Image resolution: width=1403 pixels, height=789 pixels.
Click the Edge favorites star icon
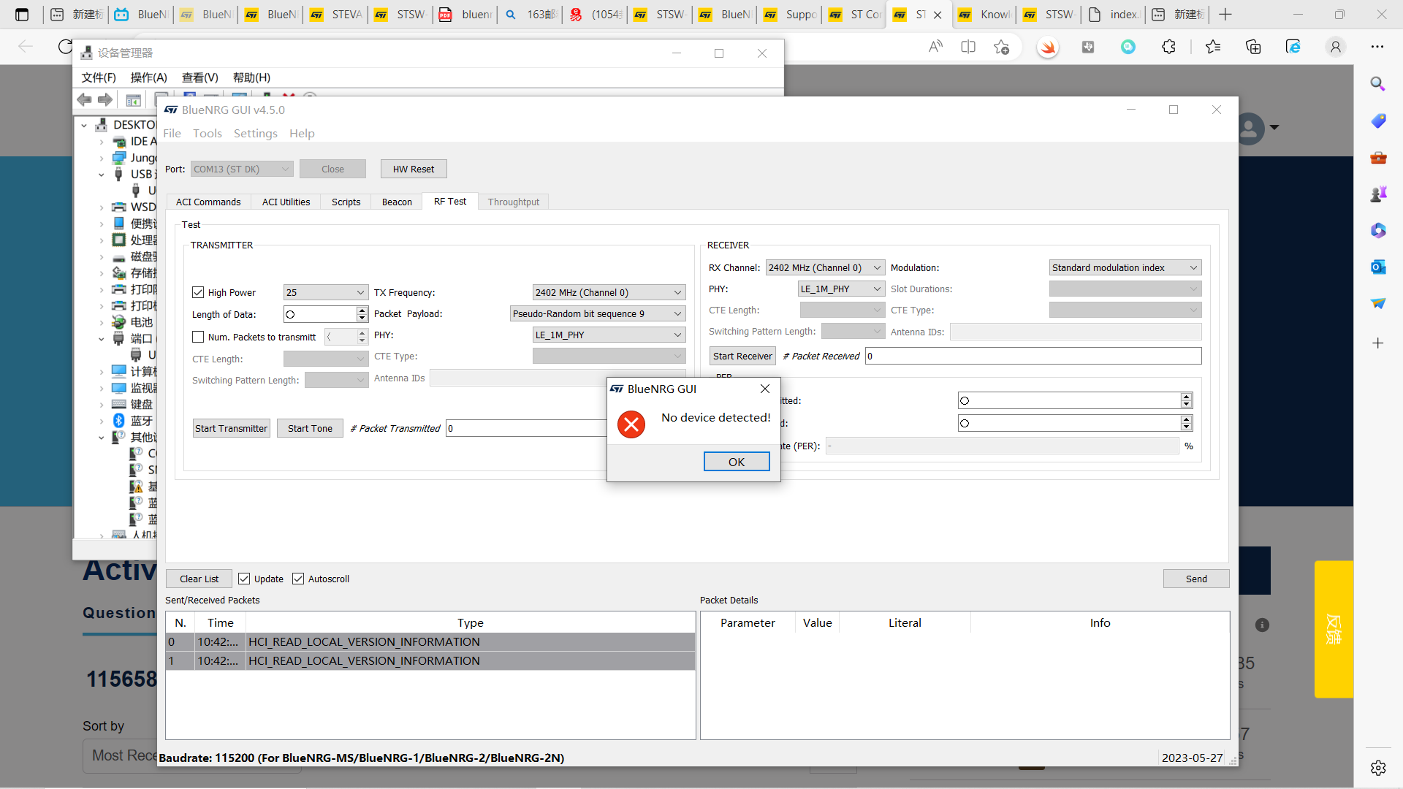(x=1213, y=47)
